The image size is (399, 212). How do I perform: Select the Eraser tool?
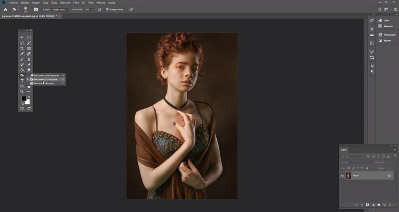tap(29, 65)
